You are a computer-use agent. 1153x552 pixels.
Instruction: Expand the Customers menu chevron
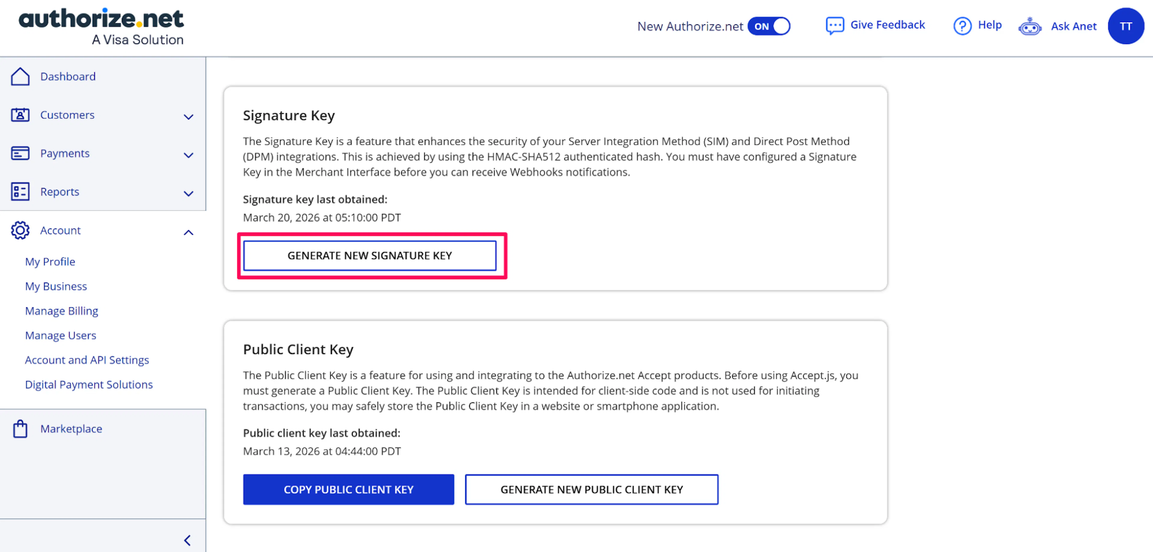[189, 117]
